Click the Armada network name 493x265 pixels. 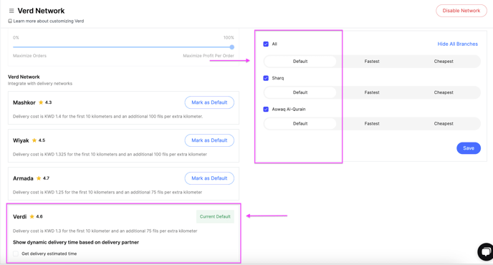[23, 178]
